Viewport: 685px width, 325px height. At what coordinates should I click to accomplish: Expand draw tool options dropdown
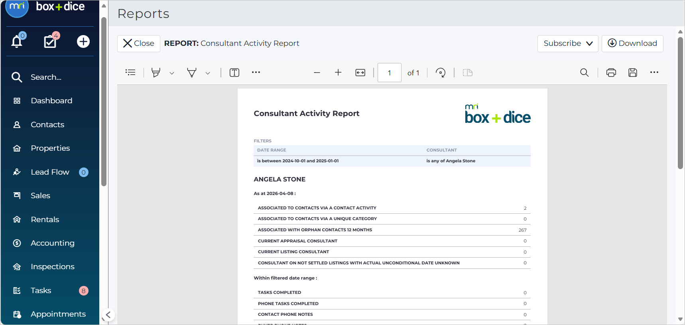tap(208, 73)
